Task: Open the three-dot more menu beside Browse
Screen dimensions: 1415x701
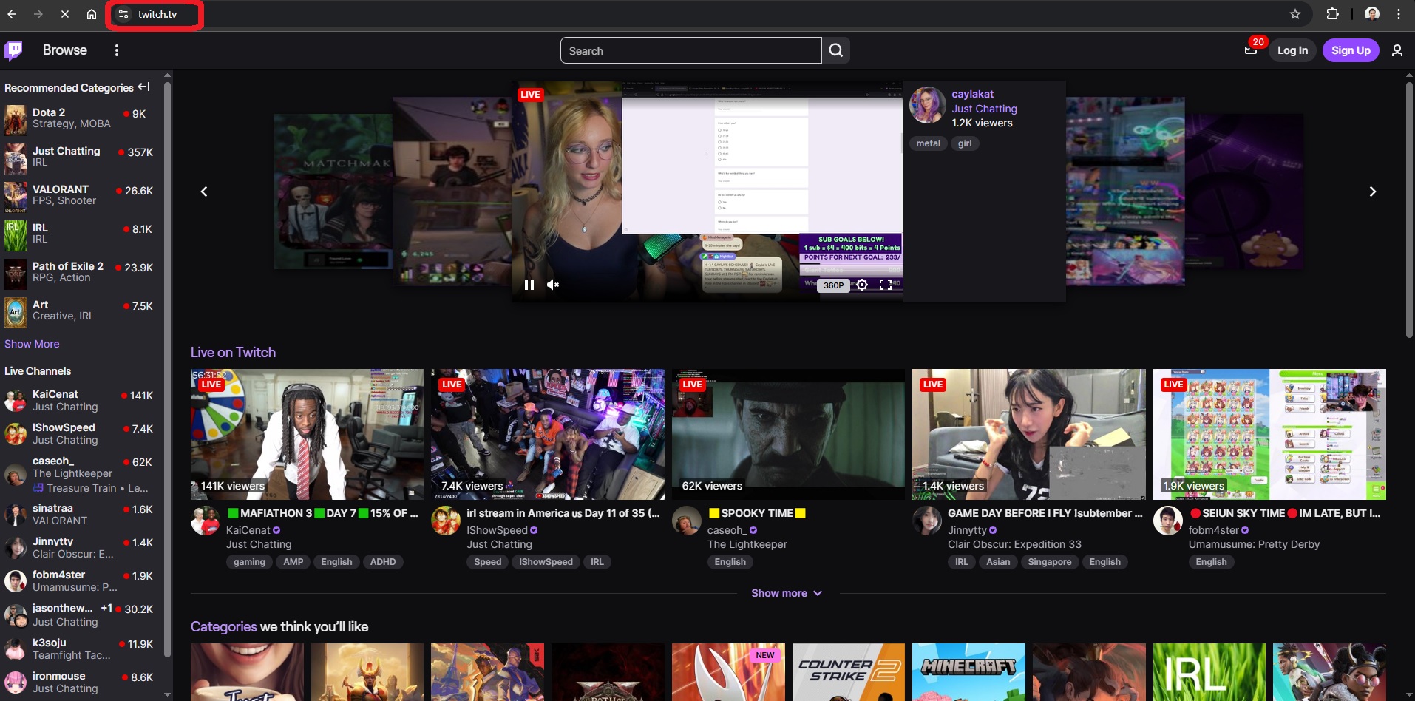Action: click(117, 50)
